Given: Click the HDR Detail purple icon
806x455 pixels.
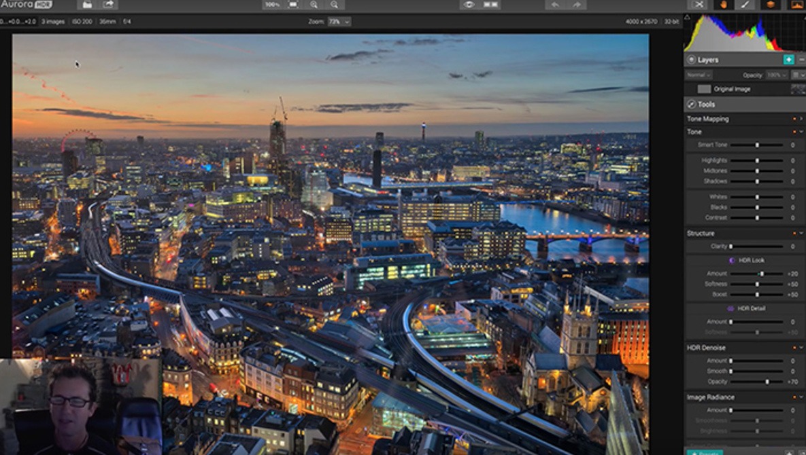Looking at the screenshot, I should click(x=731, y=308).
